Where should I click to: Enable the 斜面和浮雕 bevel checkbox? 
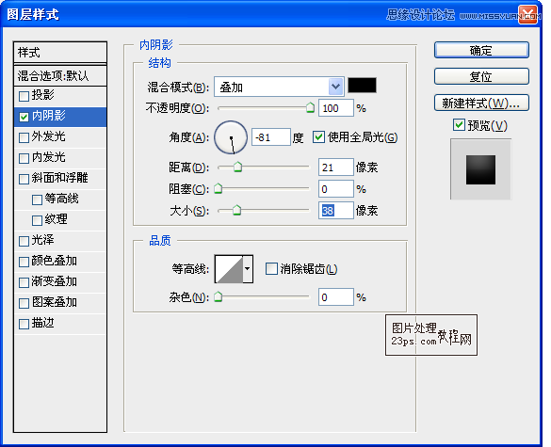click(x=24, y=179)
